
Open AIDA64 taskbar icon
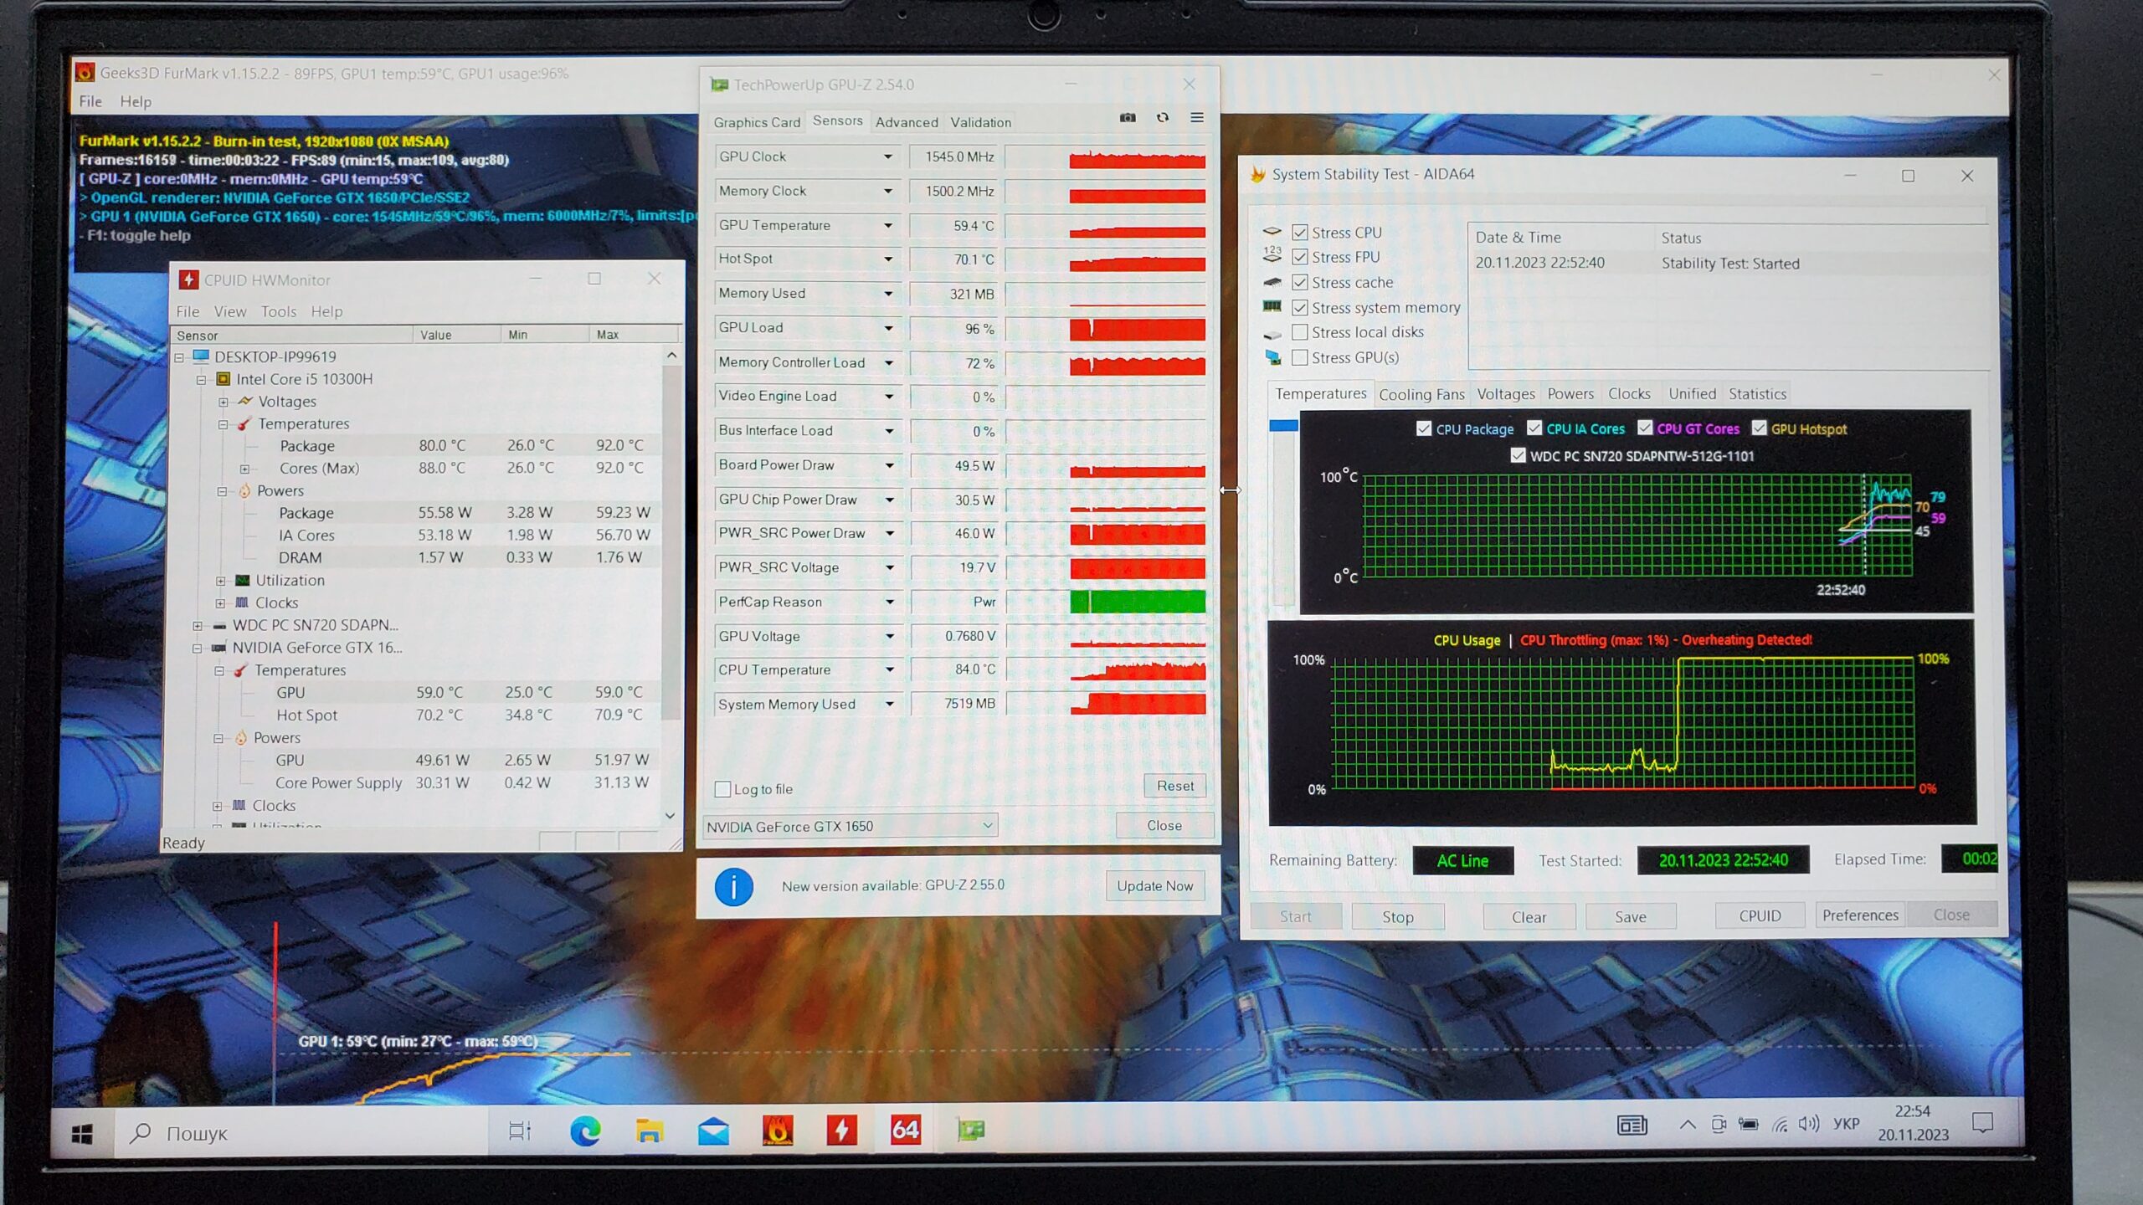pyautogui.click(x=905, y=1131)
